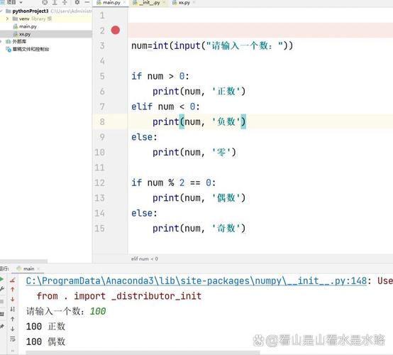
Task: Click console output '100 正数'
Action: [45, 327]
